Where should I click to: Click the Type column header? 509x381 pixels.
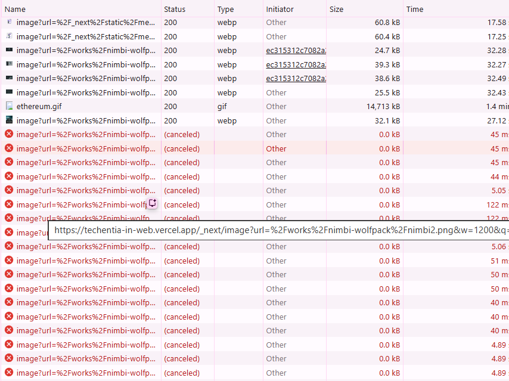click(x=225, y=9)
